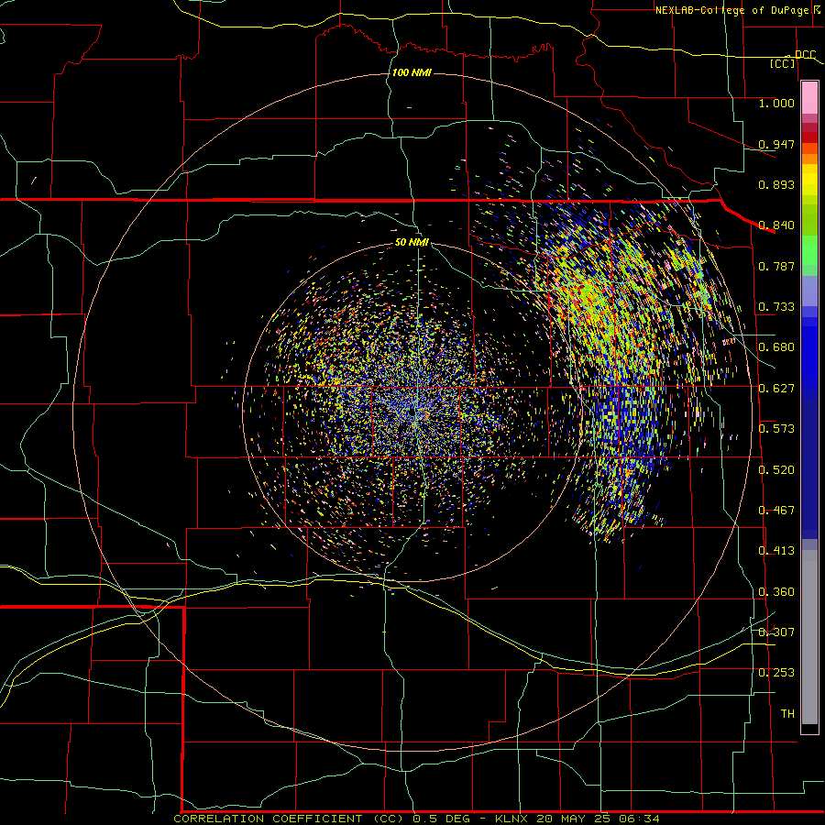Viewport: 825px width, 825px height.
Task: Click the 06:34 timestamp in the caption
Action: tap(638, 819)
